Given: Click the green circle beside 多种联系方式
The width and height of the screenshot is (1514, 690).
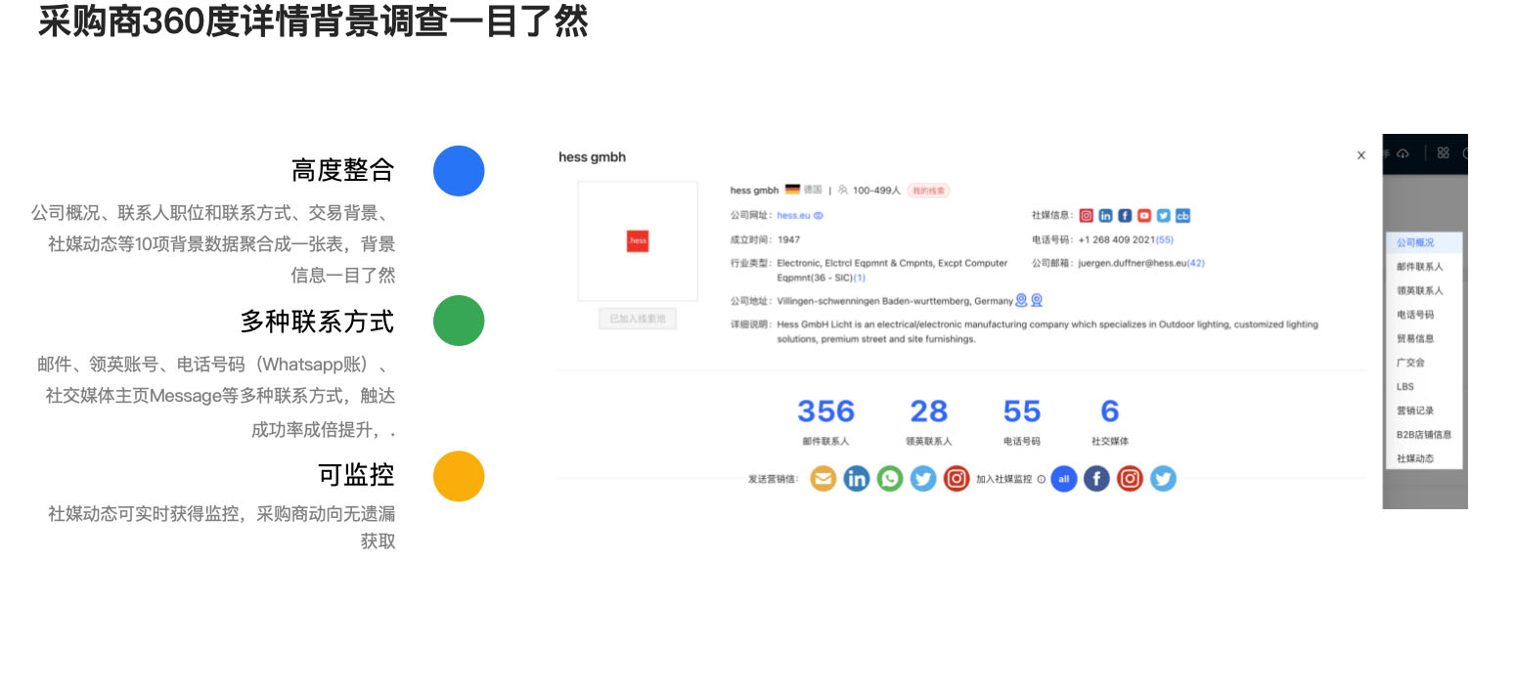Looking at the screenshot, I should (x=459, y=321).
